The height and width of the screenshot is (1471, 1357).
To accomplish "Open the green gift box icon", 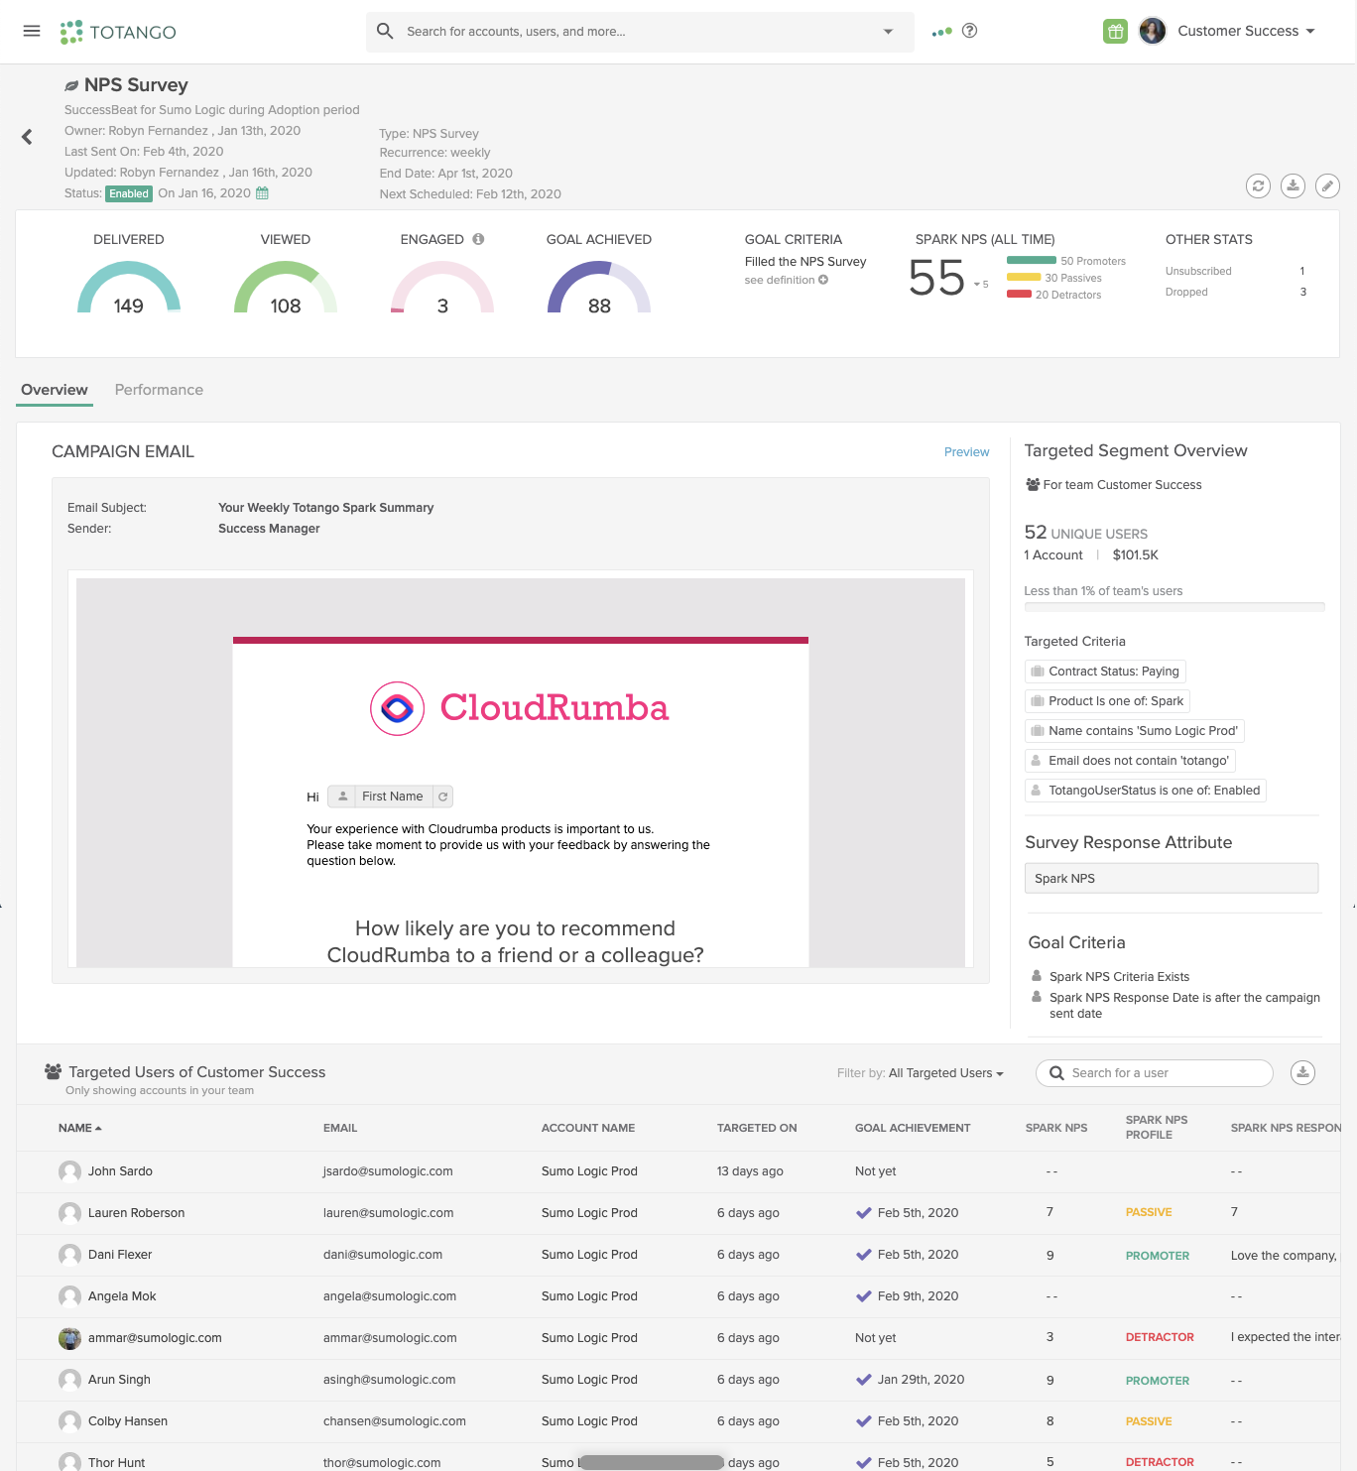I will tap(1115, 31).
